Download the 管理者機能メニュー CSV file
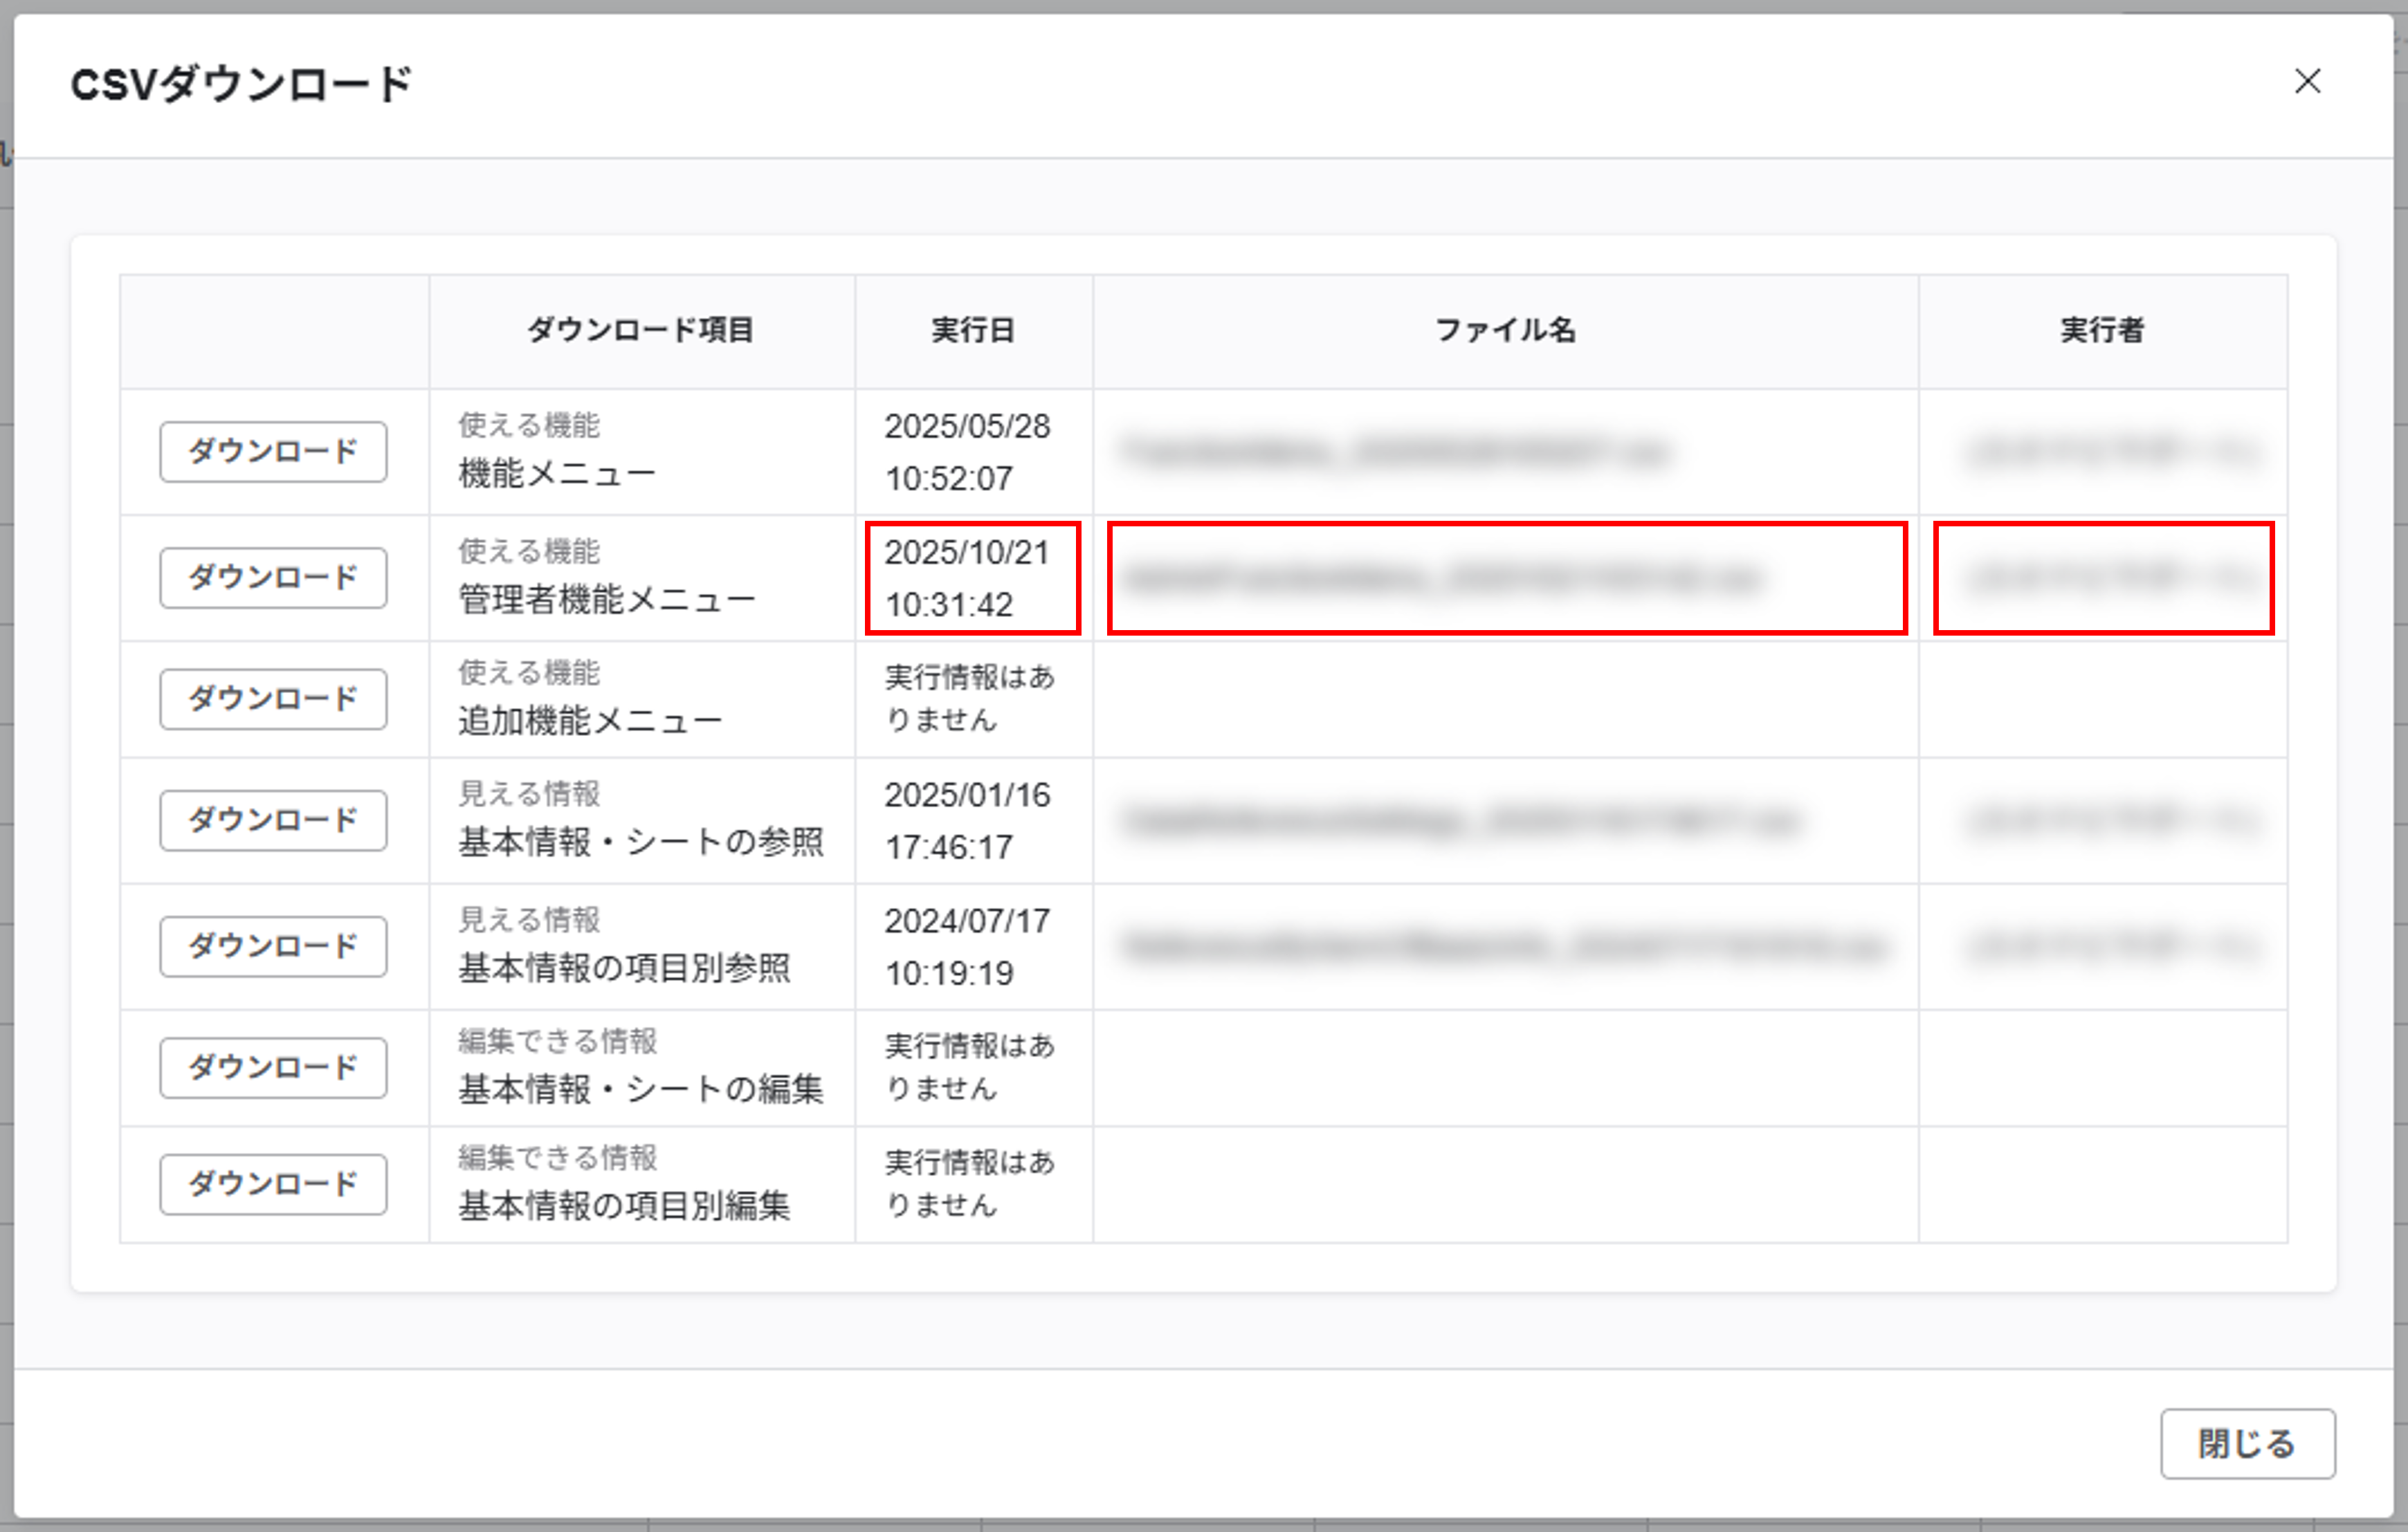The image size is (2408, 1532). click(x=272, y=577)
